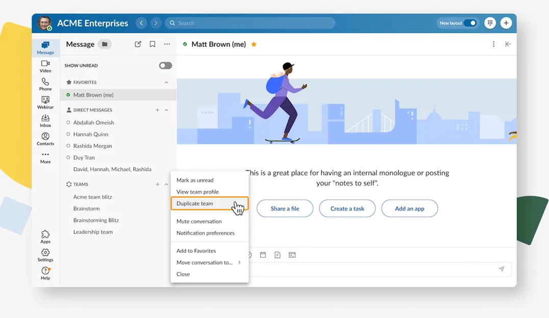Collapse the Favorites section
This screenshot has width=549, height=318.
tap(166, 82)
